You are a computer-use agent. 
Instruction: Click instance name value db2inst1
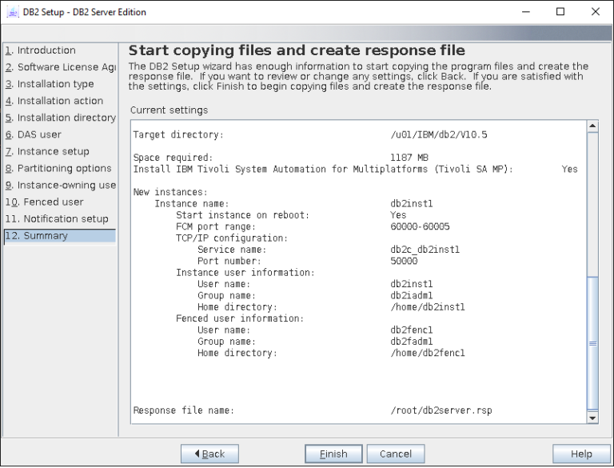412,204
